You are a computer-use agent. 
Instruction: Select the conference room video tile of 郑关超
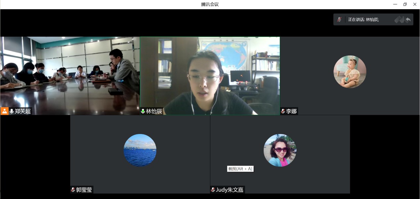tap(70, 73)
